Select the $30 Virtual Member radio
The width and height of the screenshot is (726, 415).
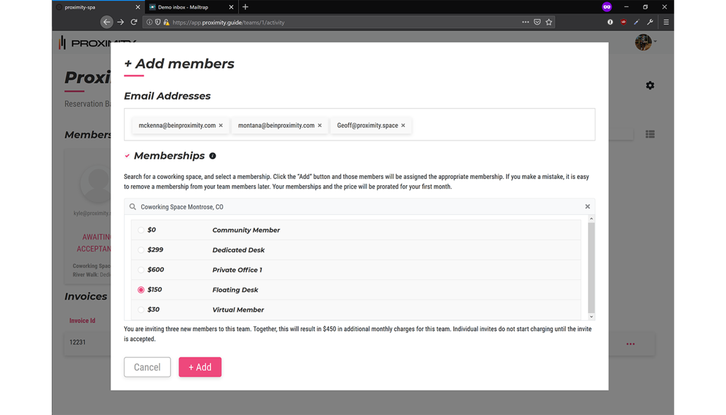[141, 310]
